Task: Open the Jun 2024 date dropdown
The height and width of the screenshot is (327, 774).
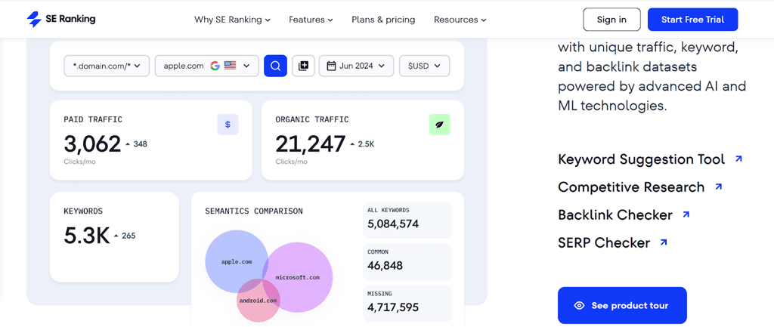Action: click(x=357, y=66)
